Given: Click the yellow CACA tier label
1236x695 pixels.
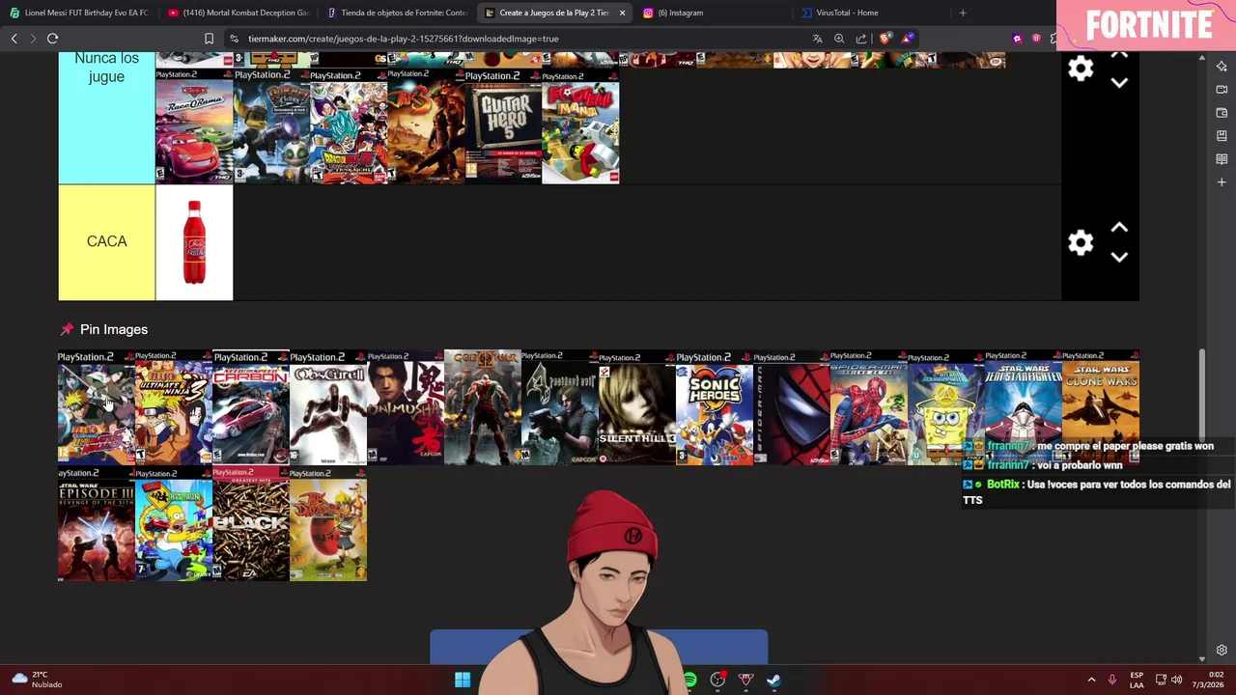Looking at the screenshot, I should pos(106,242).
